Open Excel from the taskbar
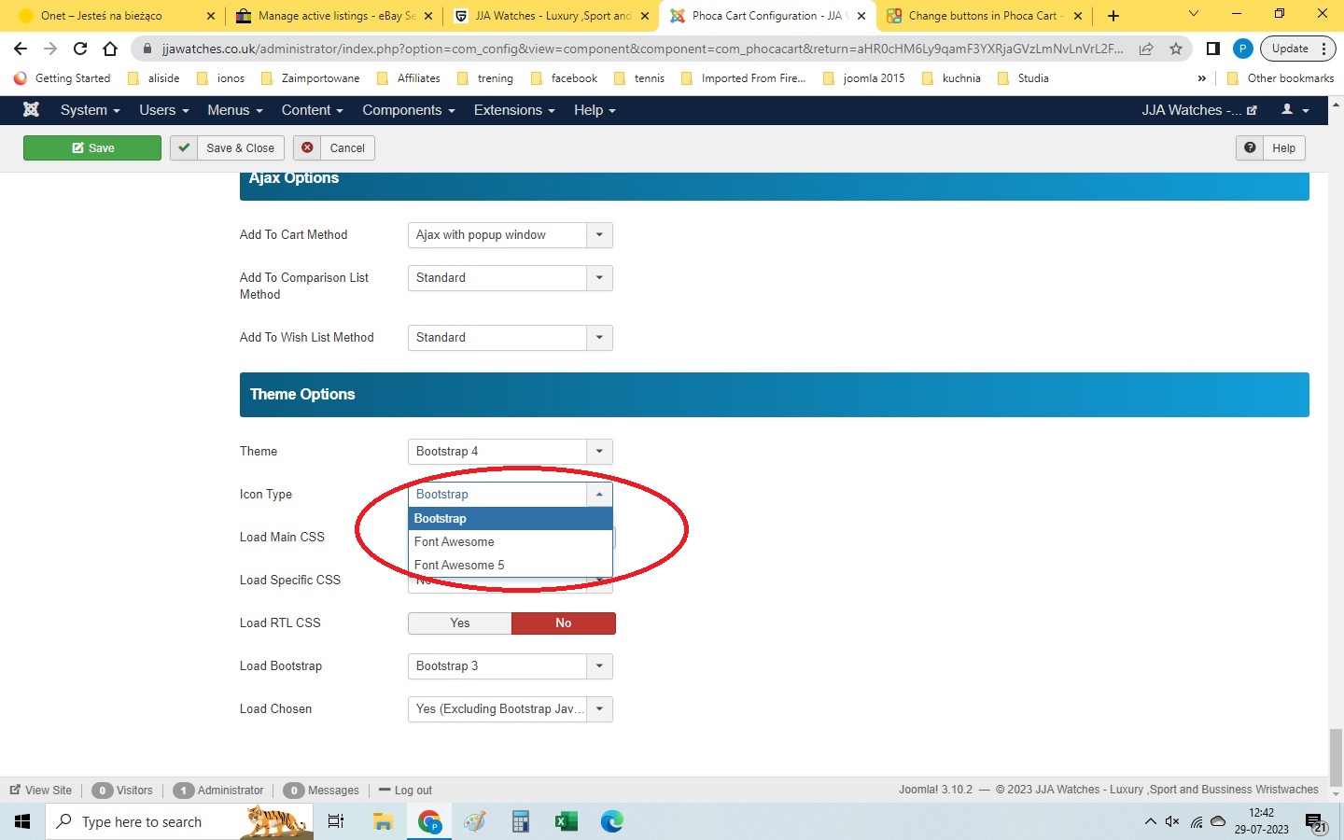Viewport: 1344px width, 840px height. (567, 821)
